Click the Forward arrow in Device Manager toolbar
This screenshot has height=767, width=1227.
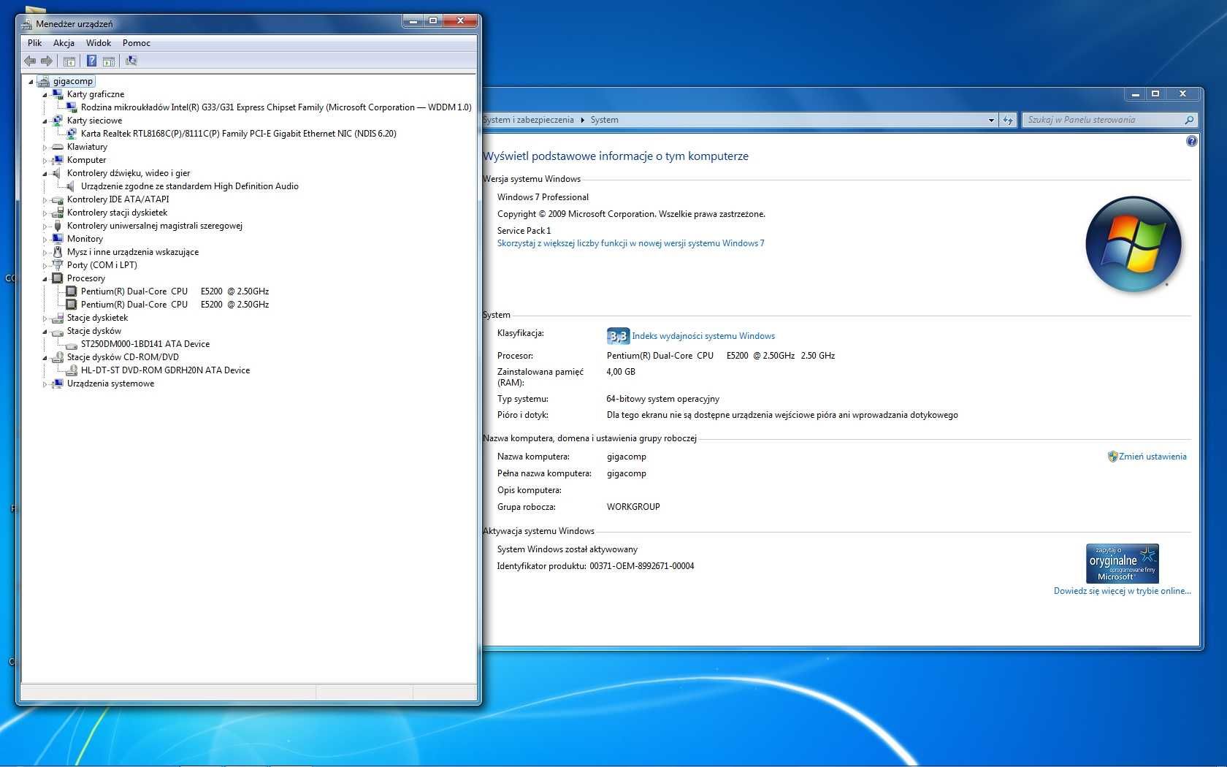pyautogui.click(x=47, y=61)
